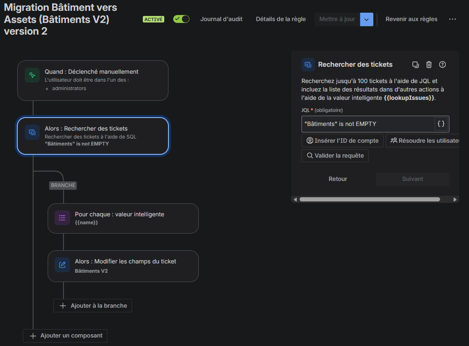Screen dimensions: 469x346
Task: Click the scrollbar left arrow
Action: [295, 199]
